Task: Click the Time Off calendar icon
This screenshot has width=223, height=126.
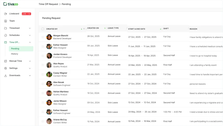Action: [5, 42]
